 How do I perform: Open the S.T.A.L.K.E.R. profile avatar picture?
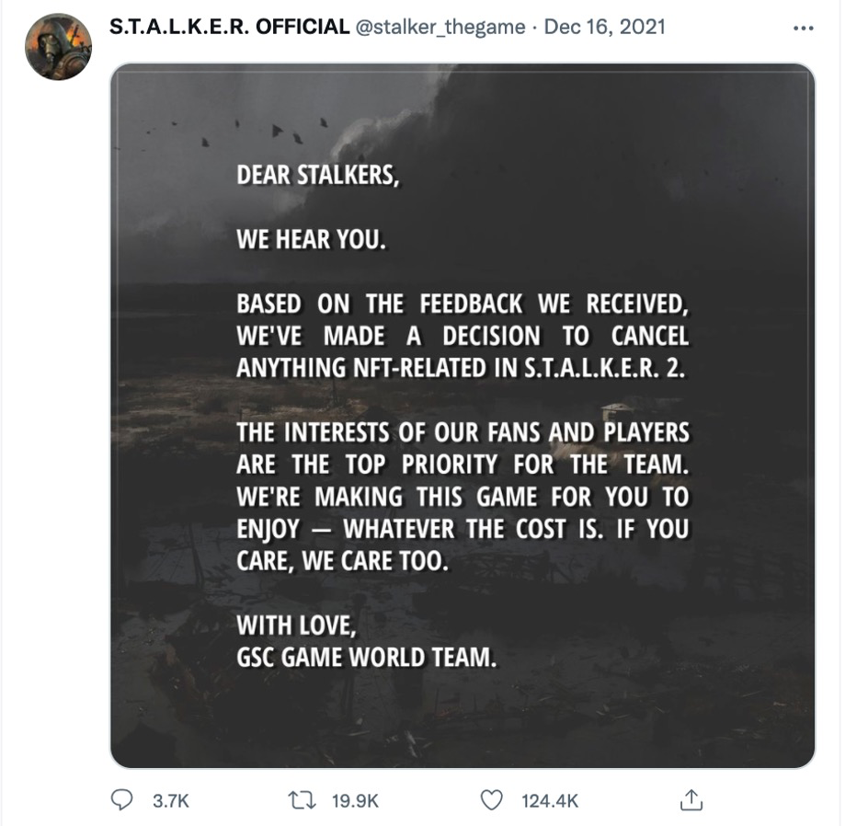point(58,46)
